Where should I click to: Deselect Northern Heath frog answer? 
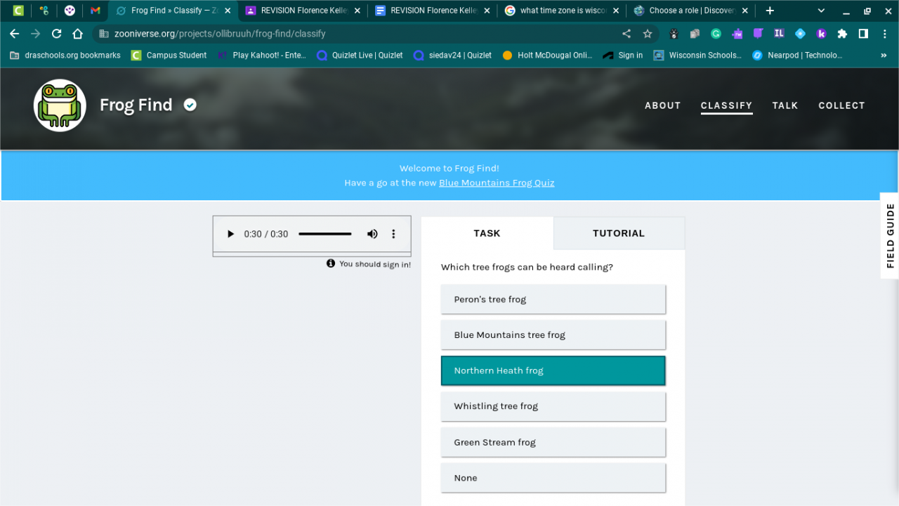[553, 370]
